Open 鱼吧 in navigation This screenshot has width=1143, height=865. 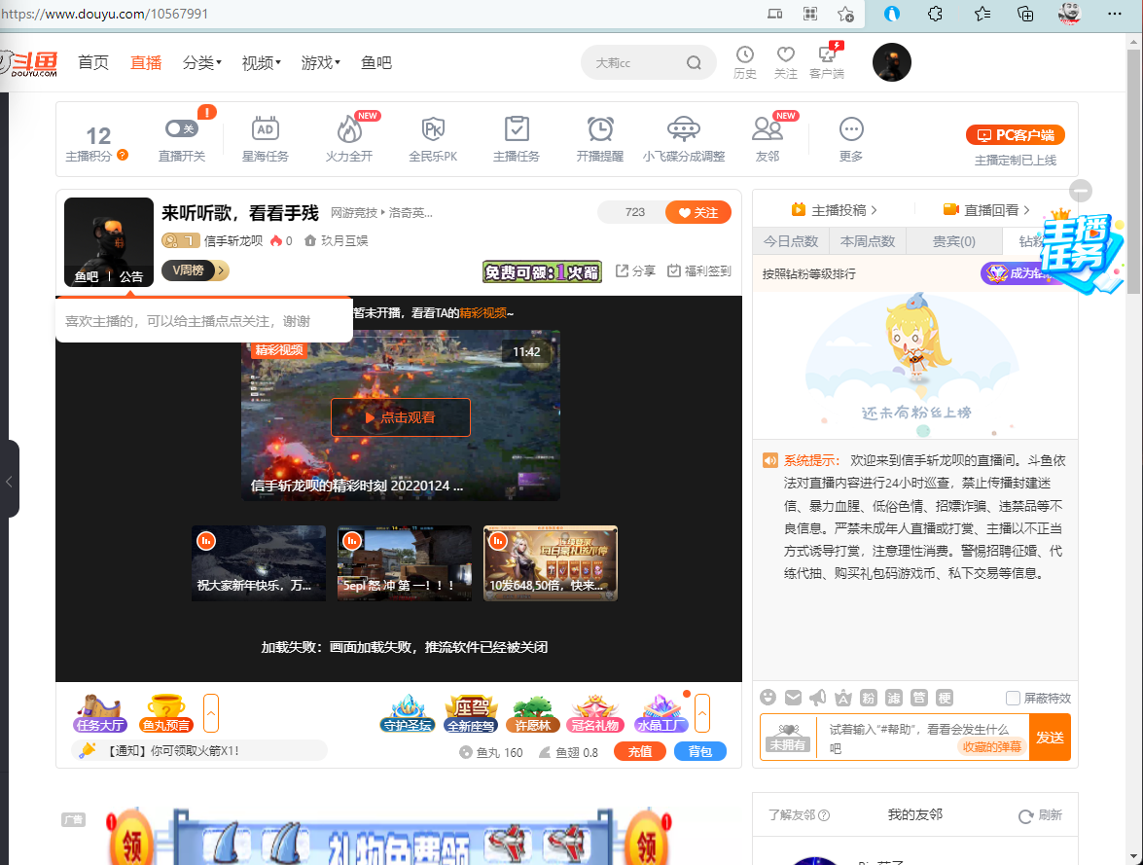pos(376,62)
